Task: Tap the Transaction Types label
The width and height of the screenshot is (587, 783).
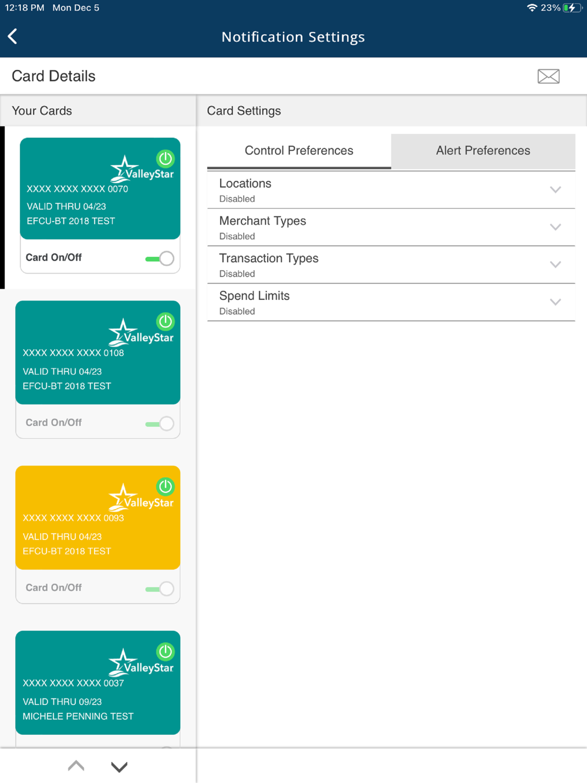Action: [x=269, y=259]
